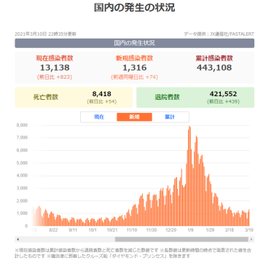Image resolution: width=266 pixels, height=266 pixels.
Task: Switch chart to 現在 tab
Action: point(99,117)
